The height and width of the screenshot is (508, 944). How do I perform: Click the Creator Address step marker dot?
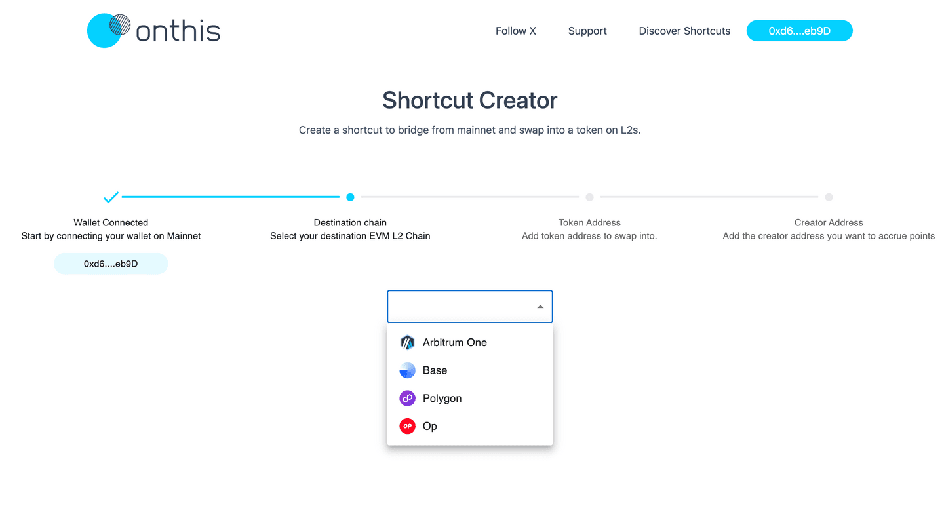pyautogui.click(x=829, y=197)
